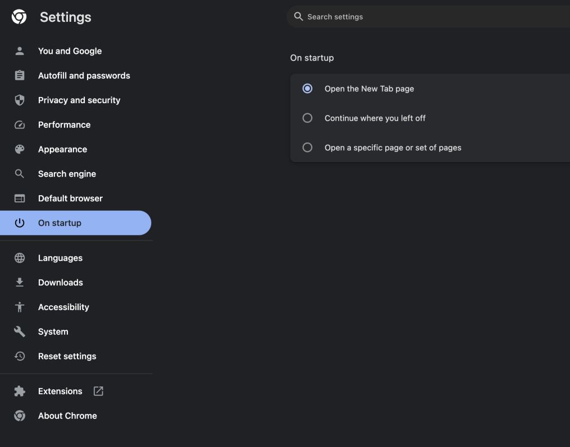The height and width of the screenshot is (447, 570).
Task: Select the Open a specific page radio button
Action: [x=308, y=148]
